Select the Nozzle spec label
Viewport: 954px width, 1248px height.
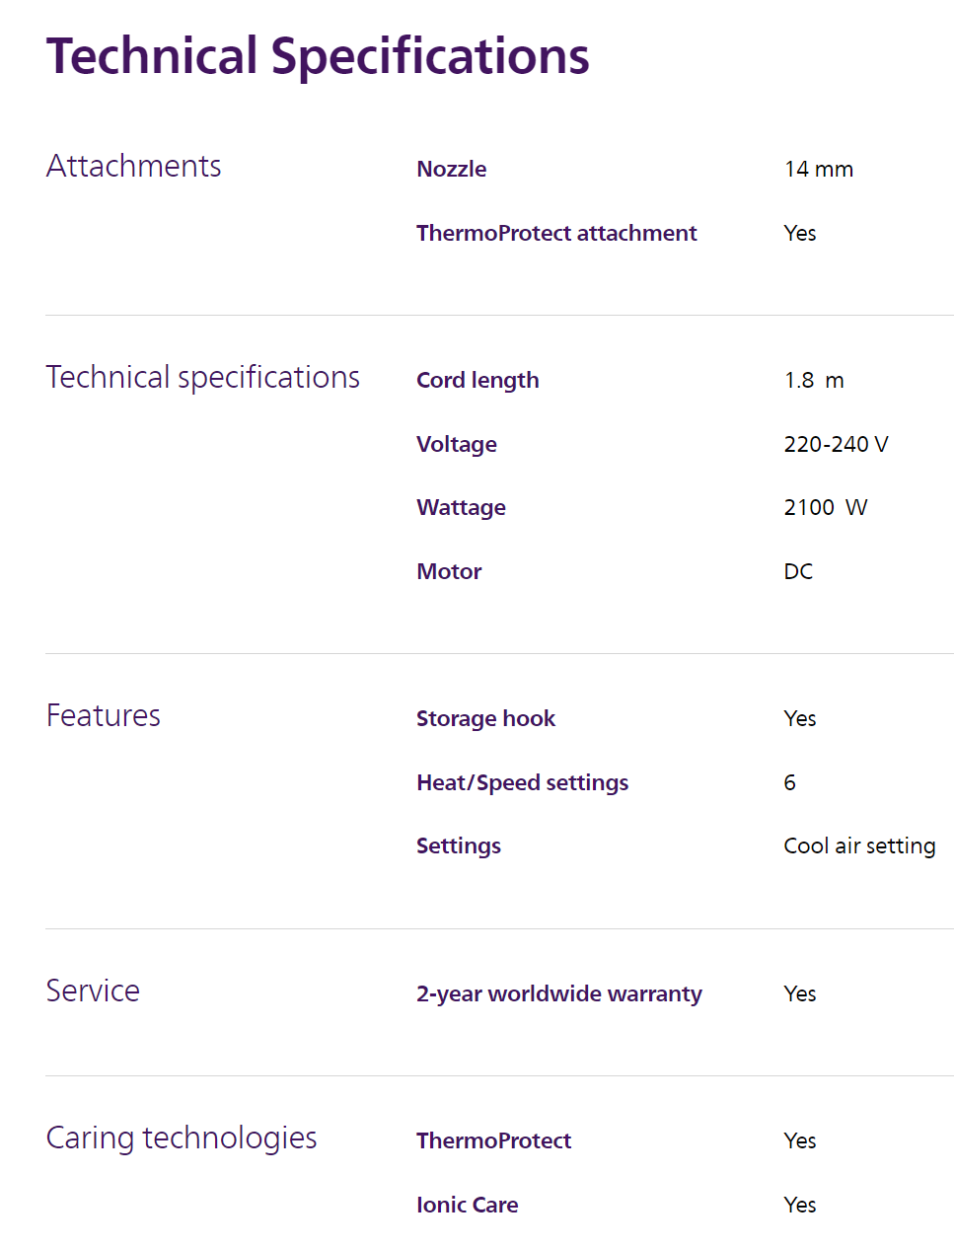451,169
